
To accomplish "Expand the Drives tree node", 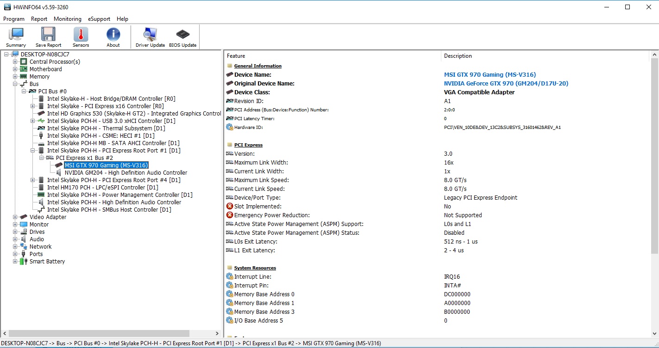I will point(15,232).
